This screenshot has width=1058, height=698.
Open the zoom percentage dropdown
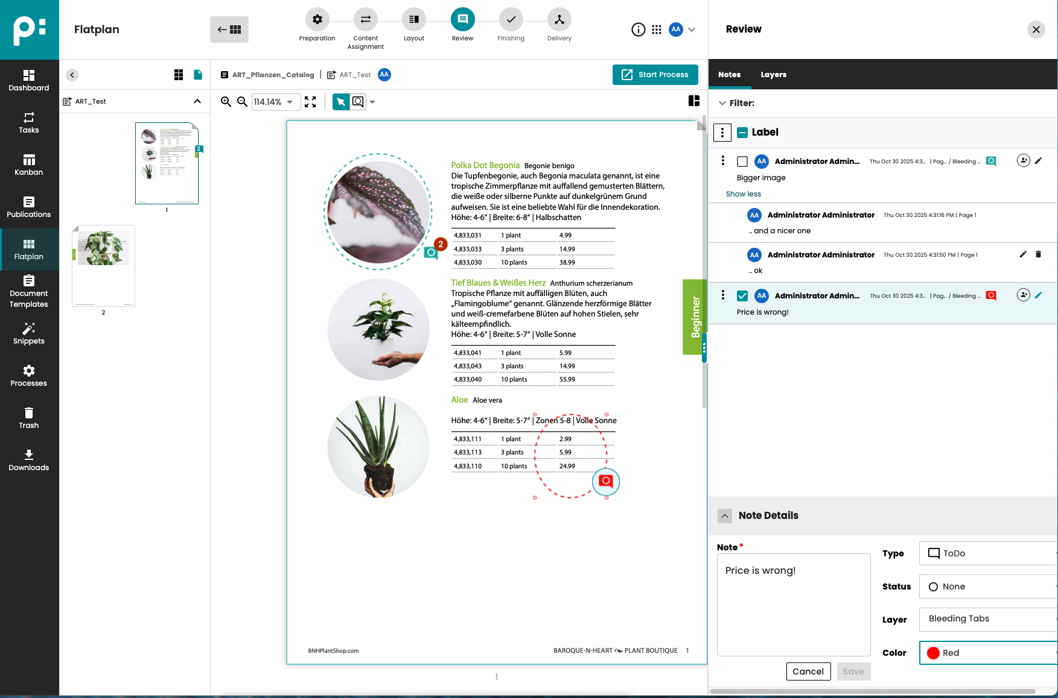coord(273,102)
